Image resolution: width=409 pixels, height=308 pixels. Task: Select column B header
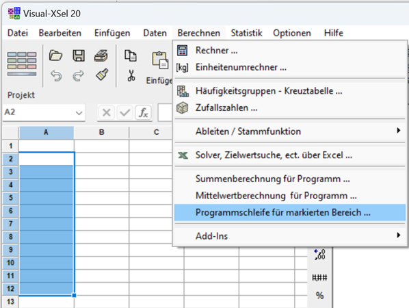(x=101, y=132)
